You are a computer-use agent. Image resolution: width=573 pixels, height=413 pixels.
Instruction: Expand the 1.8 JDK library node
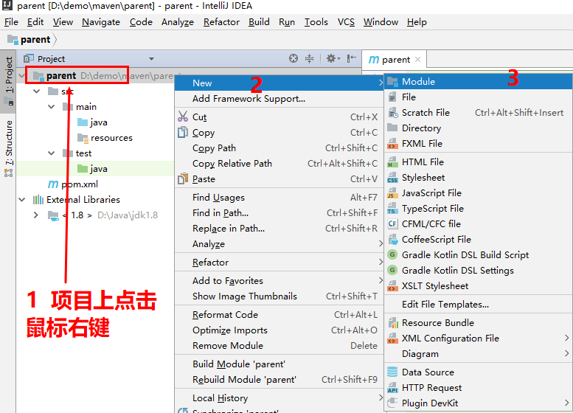tap(36, 215)
